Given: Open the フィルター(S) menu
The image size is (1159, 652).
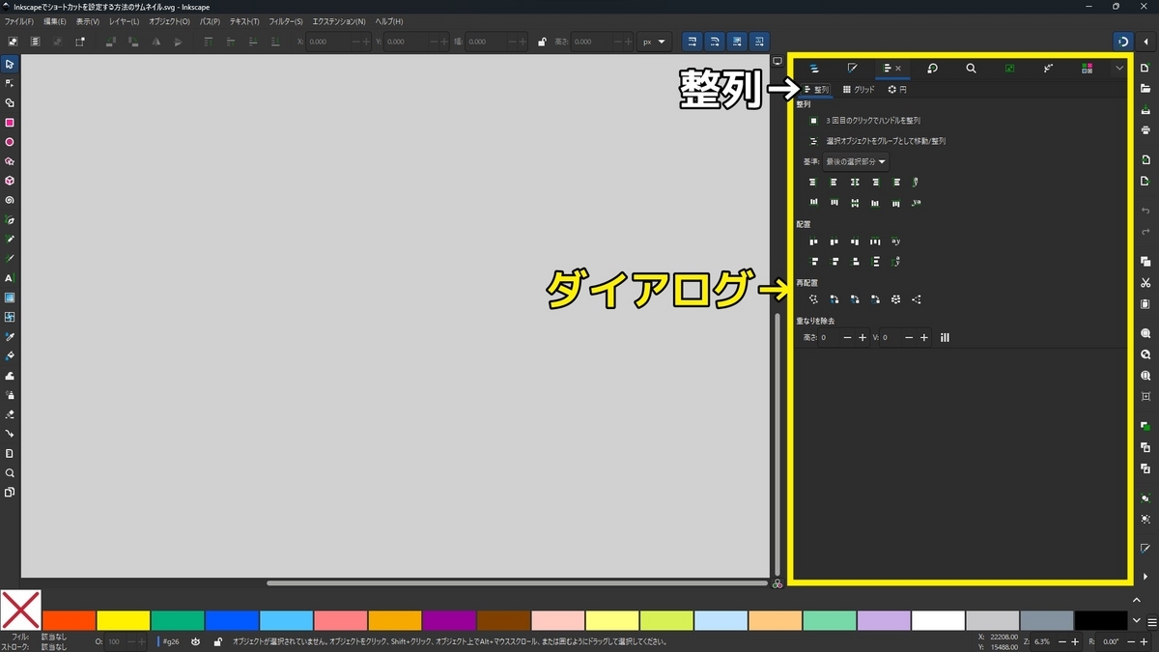Looking at the screenshot, I should click(285, 21).
